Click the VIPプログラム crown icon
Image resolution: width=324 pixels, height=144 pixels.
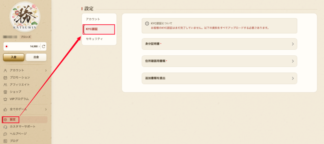5,99
